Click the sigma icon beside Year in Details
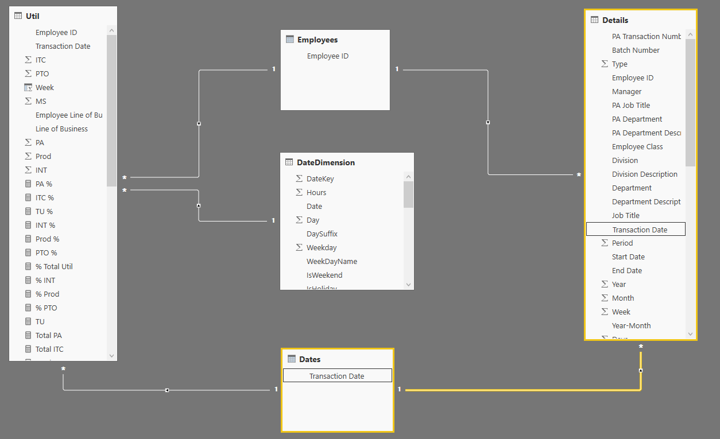This screenshot has height=439, width=720. [605, 284]
